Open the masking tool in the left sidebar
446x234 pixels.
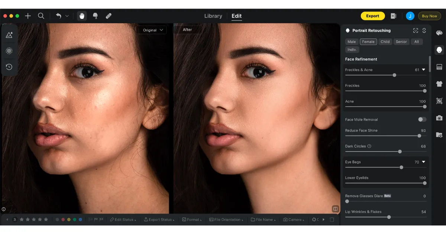pos(9,51)
